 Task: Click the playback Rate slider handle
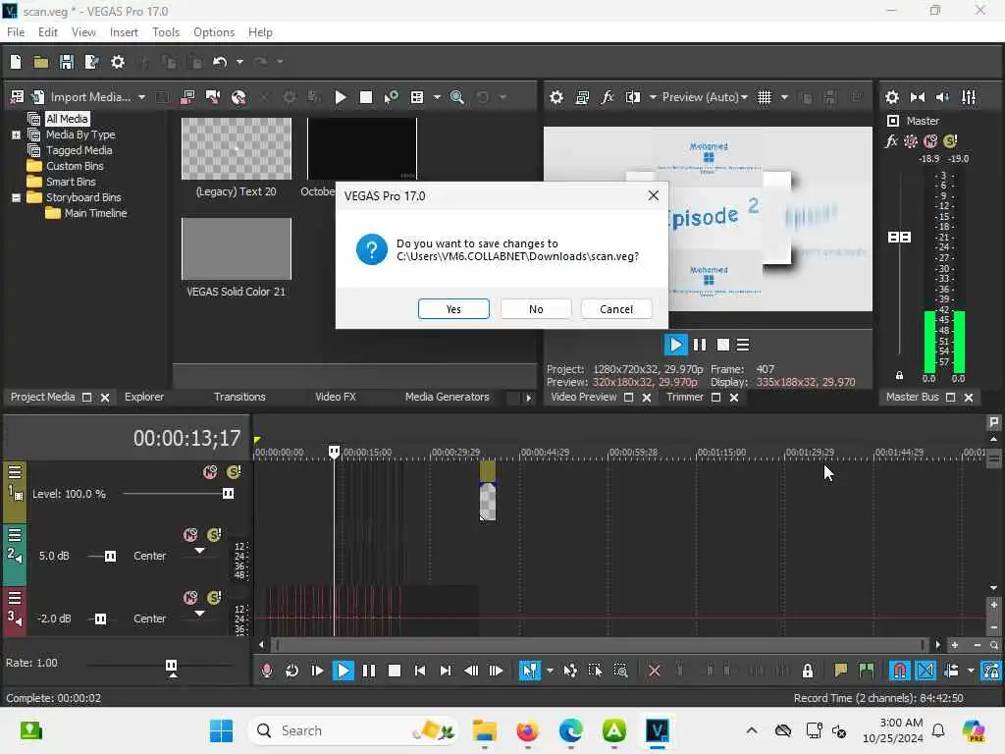click(171, 666)
